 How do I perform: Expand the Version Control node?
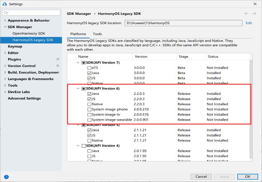(x=5, y=66)
